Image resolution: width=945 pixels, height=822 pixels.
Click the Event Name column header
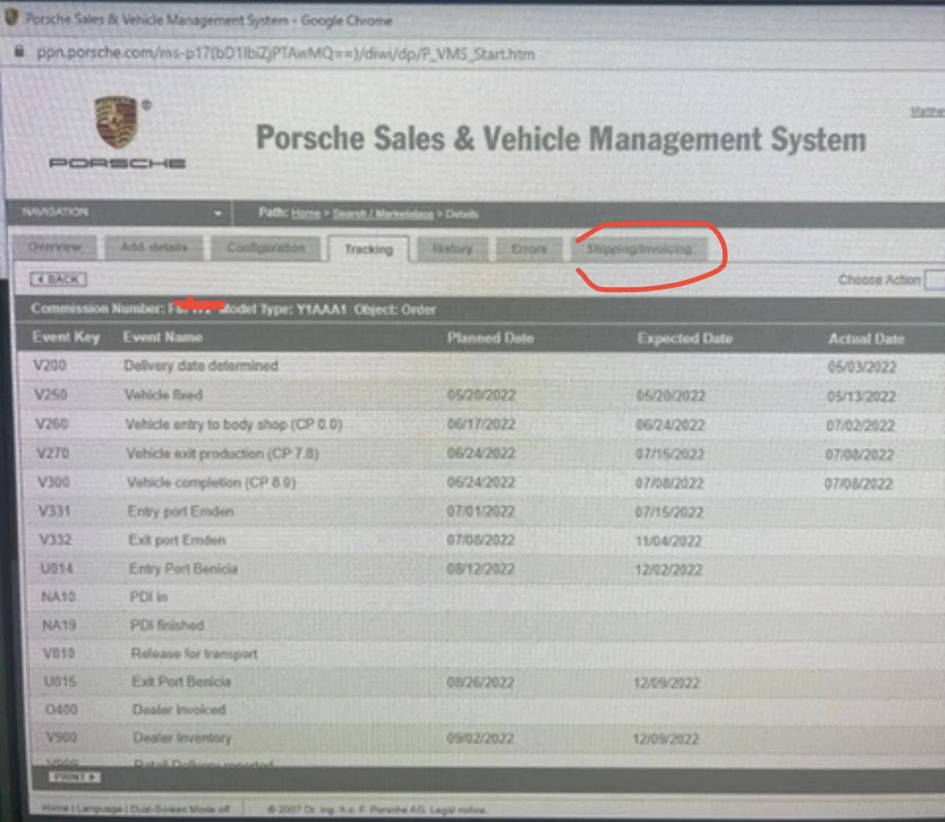(162, 337)
